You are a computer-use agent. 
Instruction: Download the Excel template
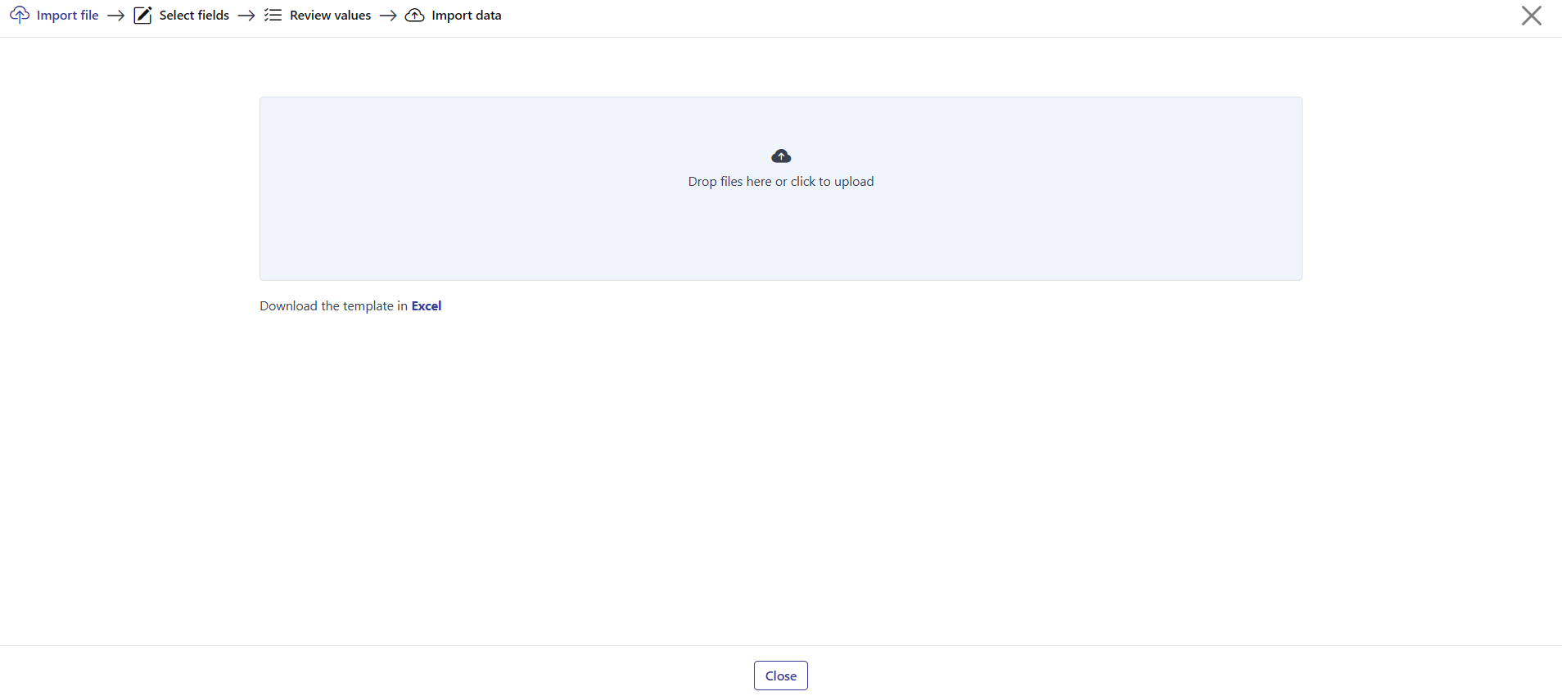coord(426,305)
